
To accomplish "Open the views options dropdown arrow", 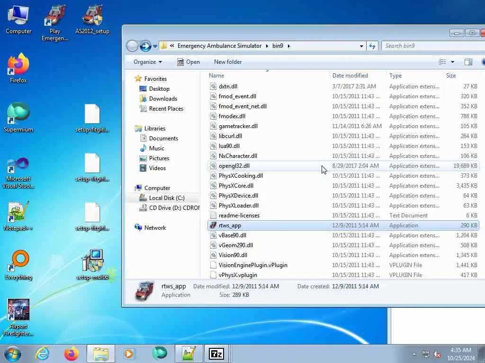I will [x=452, y=62].
